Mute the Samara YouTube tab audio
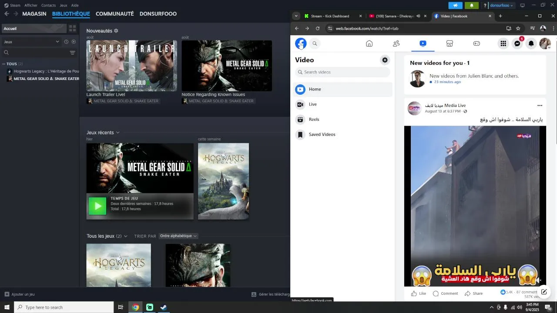The height and width of the screenshot is (313, 557). click(x=418, y=16)
